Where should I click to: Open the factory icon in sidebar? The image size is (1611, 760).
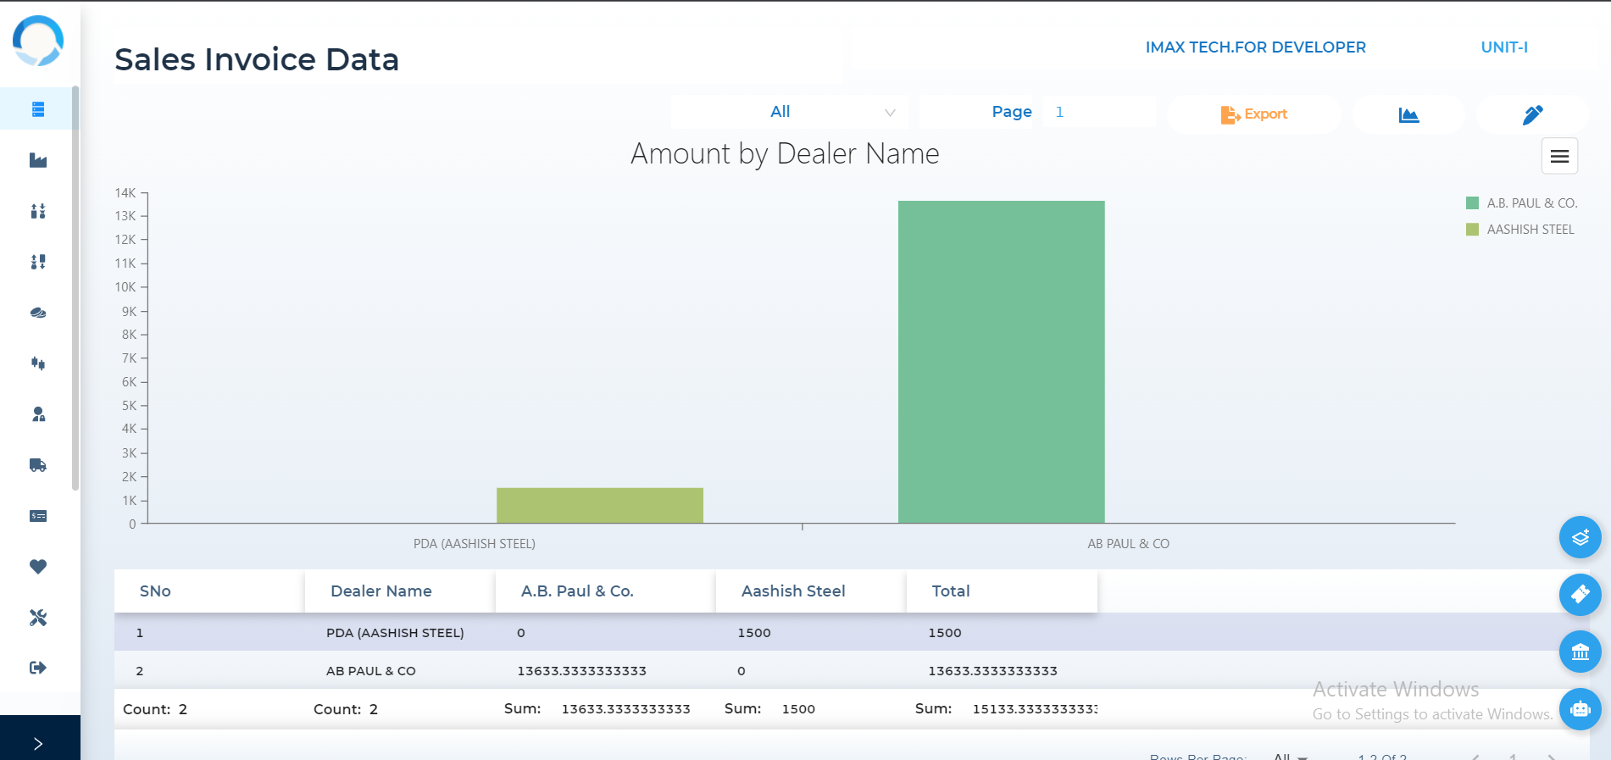point(38,160)
